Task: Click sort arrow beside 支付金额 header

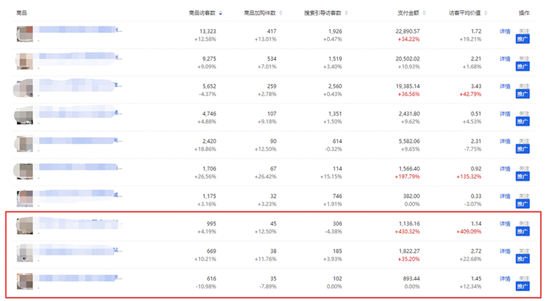Action: [x=422, y=13]
